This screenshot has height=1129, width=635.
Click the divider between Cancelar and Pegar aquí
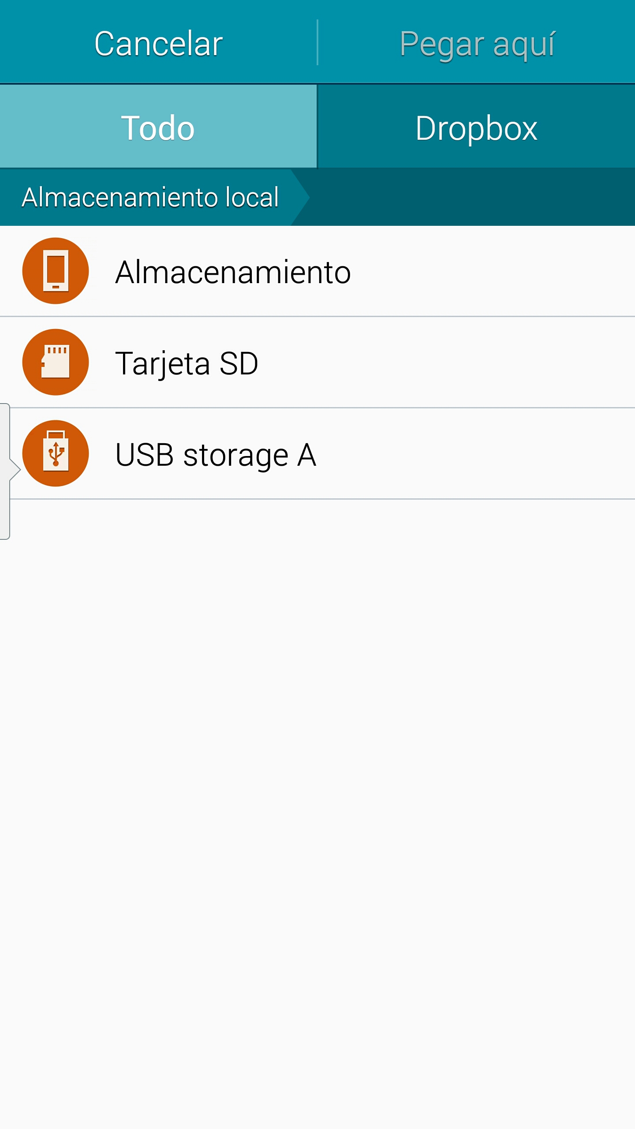tap(317, 42)
